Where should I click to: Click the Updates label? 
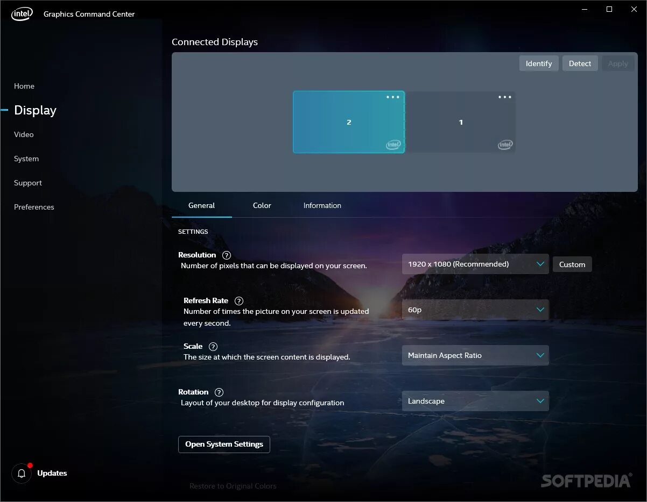(x=52, y=473)
